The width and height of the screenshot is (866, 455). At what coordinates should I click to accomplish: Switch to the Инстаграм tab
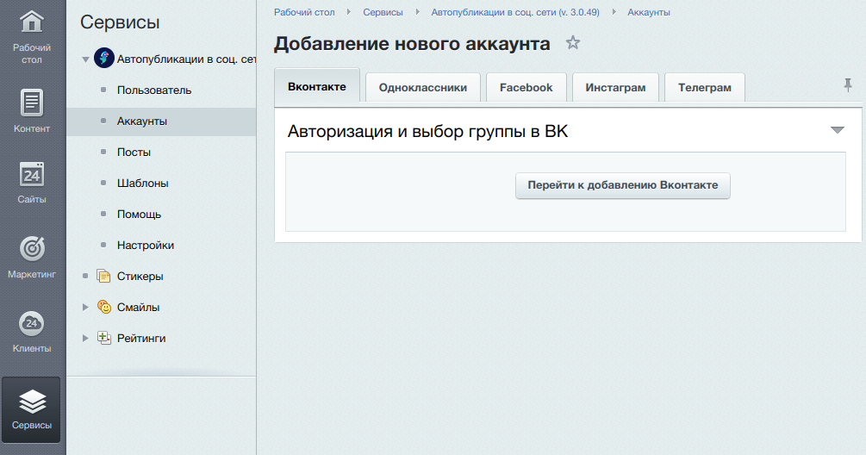(x=615, y=87)
